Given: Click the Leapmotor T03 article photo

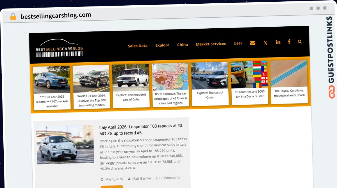Looking at the screenshot, I should (65, 144).
